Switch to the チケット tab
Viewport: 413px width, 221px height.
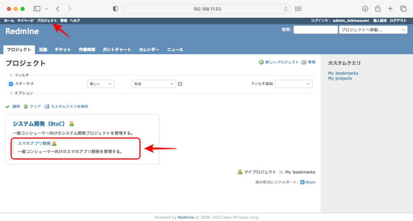[x=63, y=49]
